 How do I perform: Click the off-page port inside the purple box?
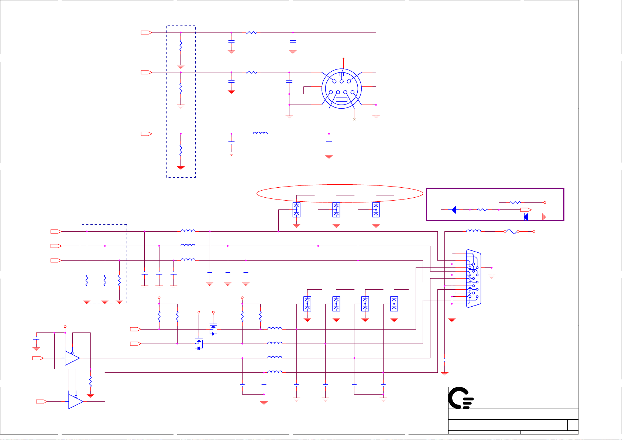point(526,210)
